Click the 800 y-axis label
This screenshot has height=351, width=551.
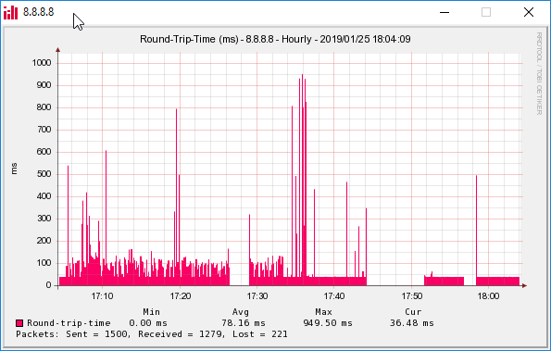click(44, 107)
